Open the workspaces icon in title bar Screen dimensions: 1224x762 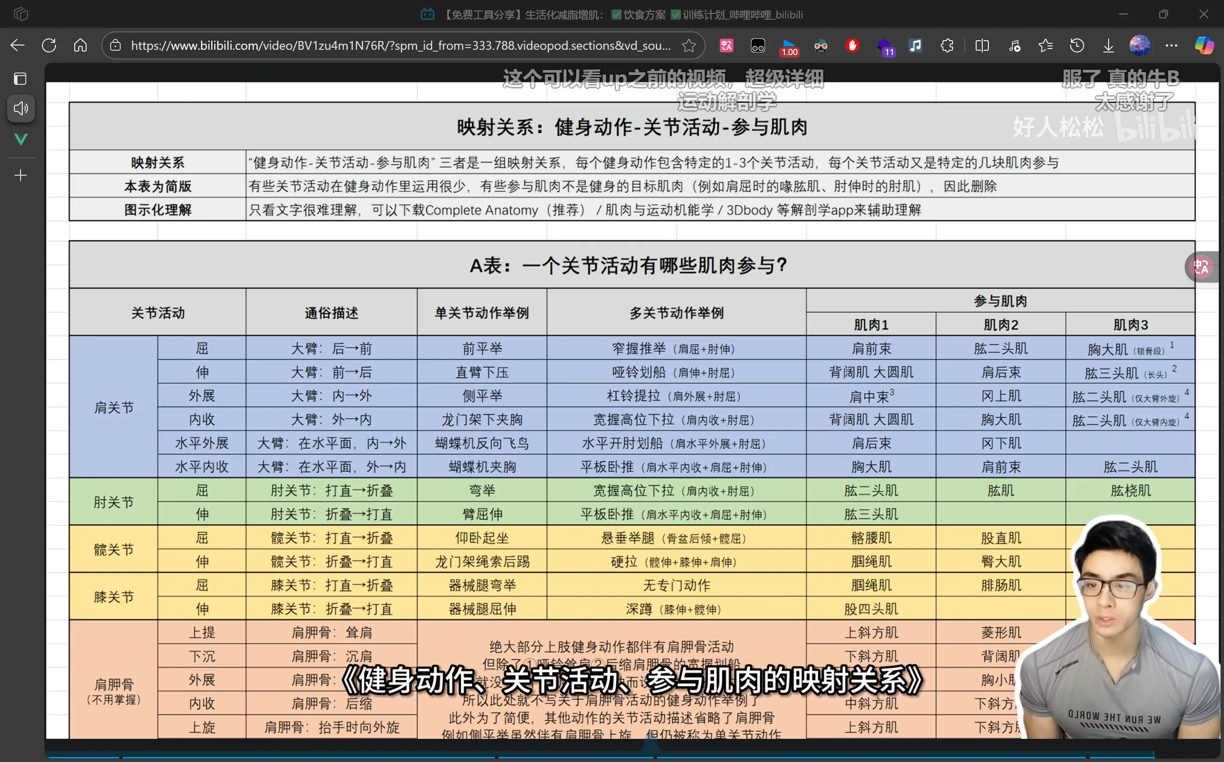(x=21, y=14)
